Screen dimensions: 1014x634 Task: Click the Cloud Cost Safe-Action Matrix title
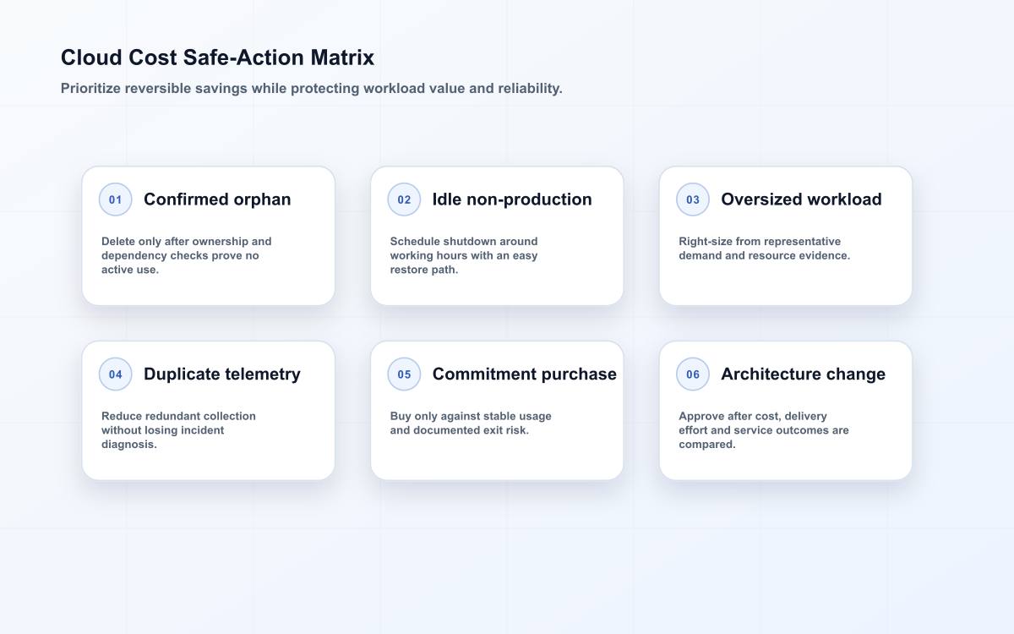217,57
